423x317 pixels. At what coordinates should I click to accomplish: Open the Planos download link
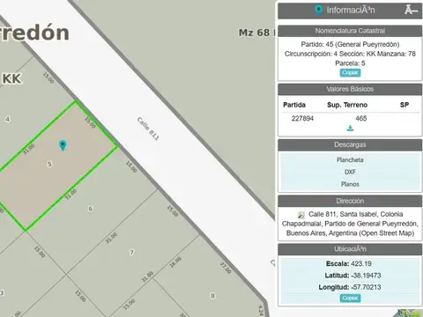350,184
